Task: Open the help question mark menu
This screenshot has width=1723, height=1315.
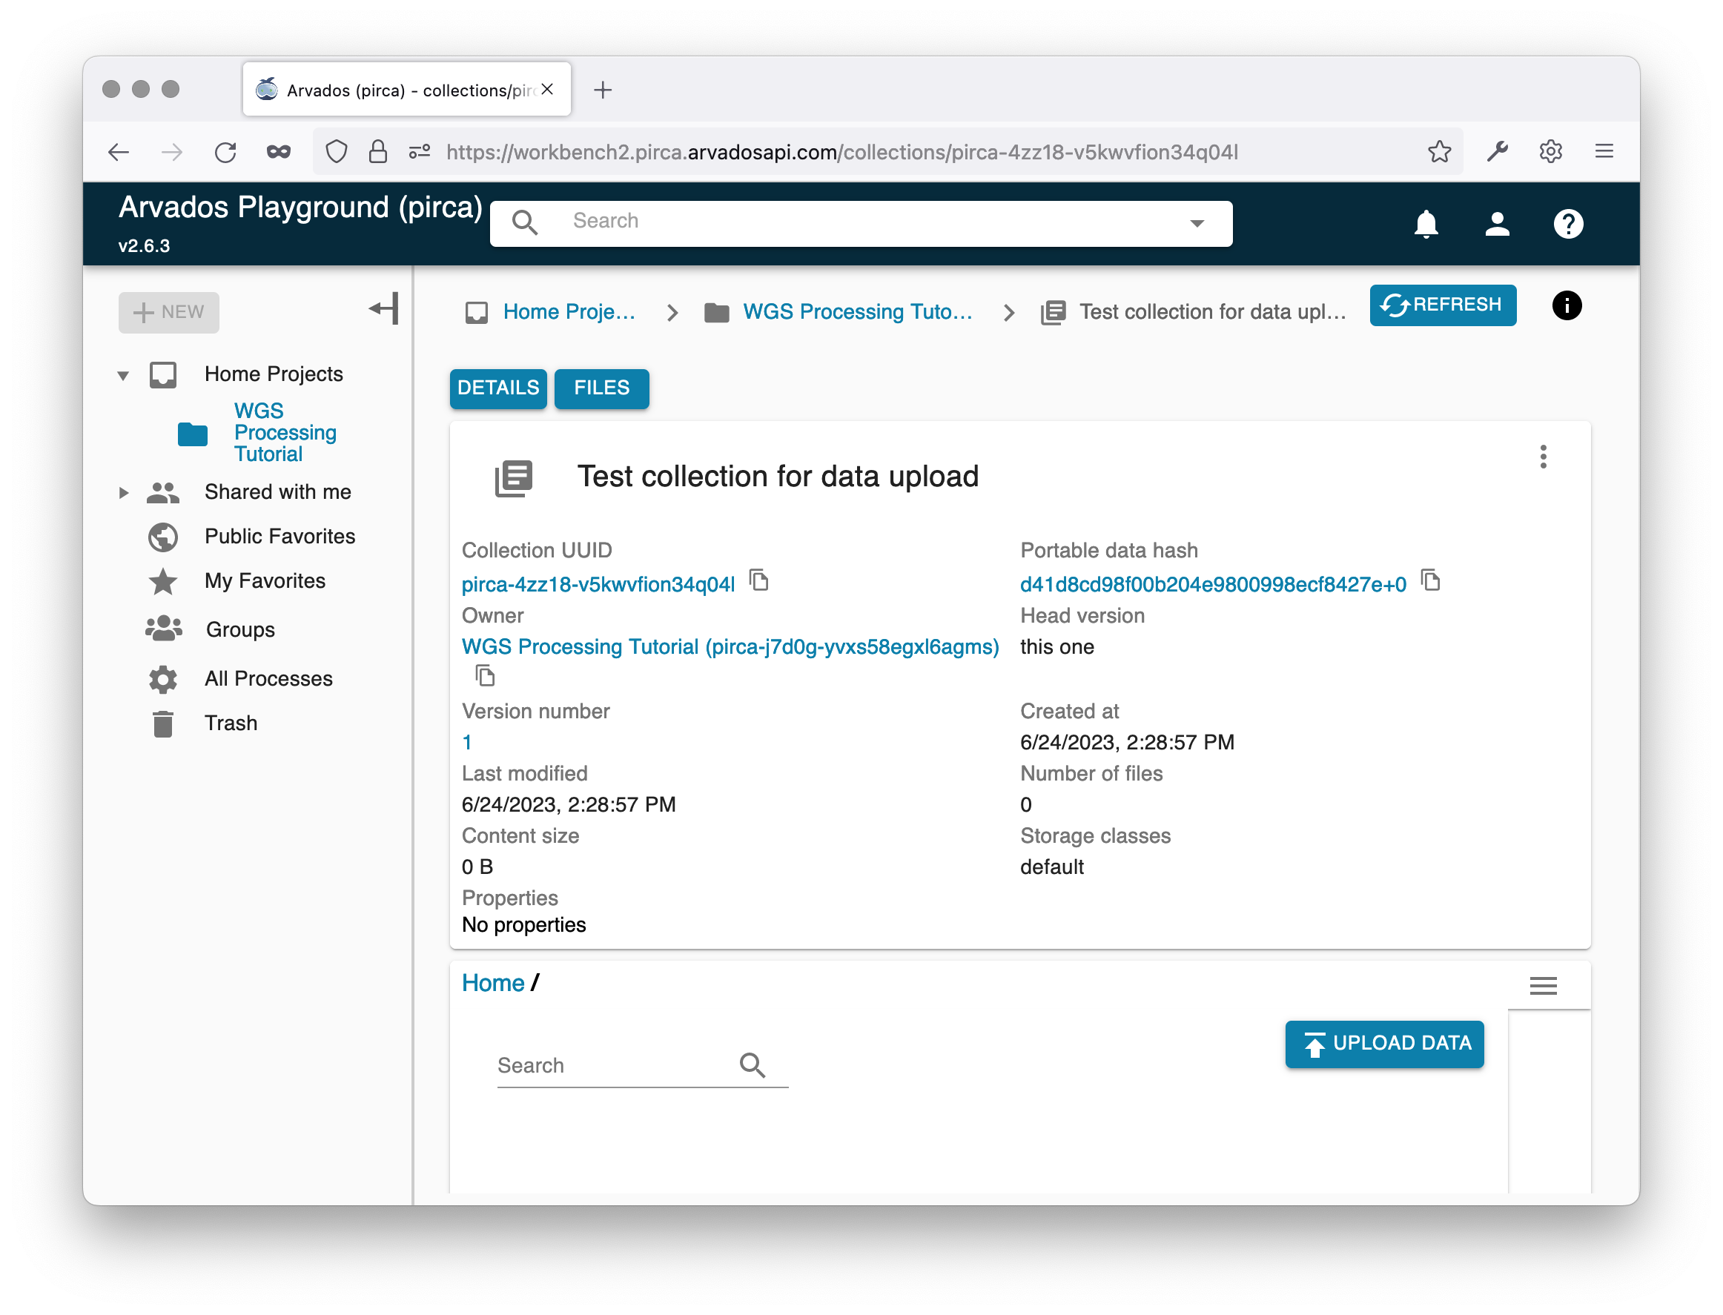Action: point(1568,224)
